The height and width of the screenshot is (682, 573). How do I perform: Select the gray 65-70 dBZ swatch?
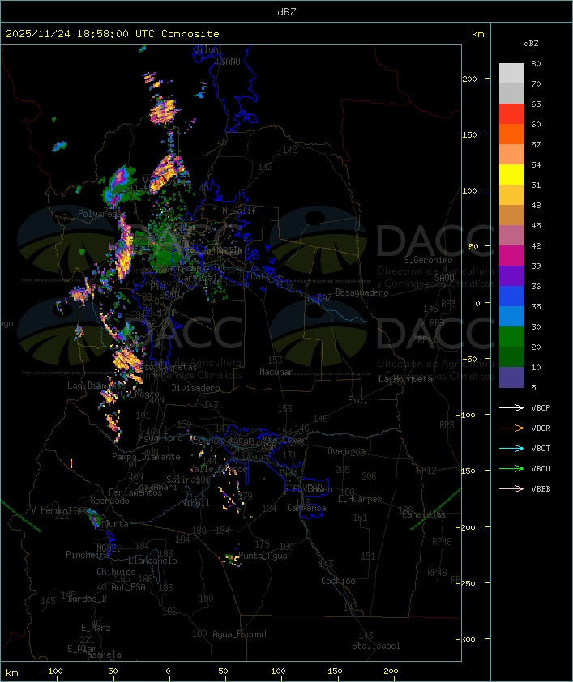coord(511,93)
